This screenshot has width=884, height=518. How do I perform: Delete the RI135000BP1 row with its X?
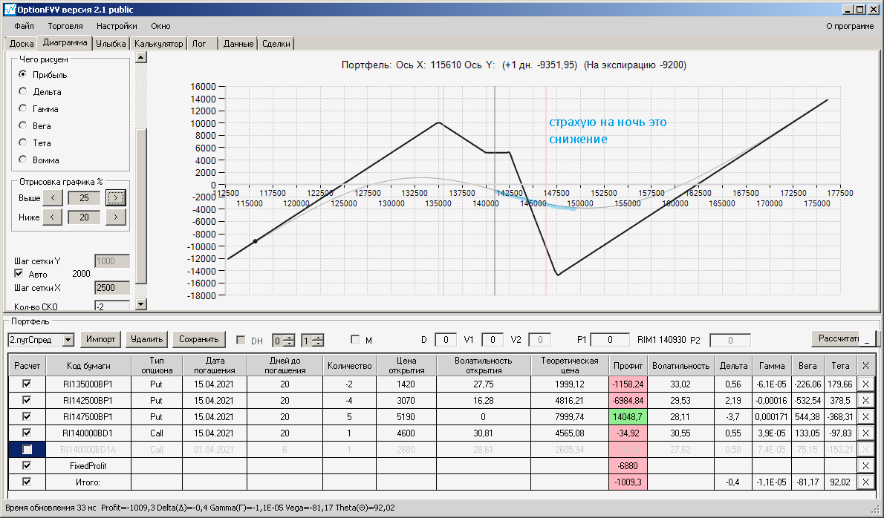point(865,384)
